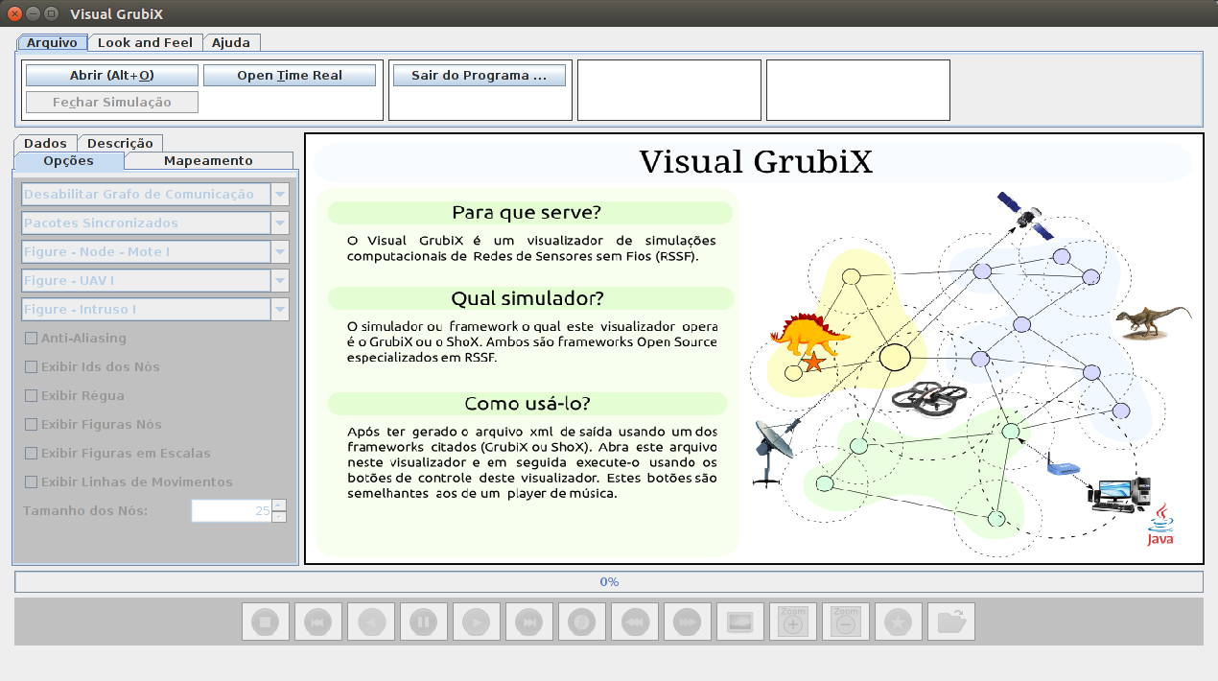Viewport: 1218px width, 681px height.
Task: Click the Fechar Simulação button
Action: (112, 102)
